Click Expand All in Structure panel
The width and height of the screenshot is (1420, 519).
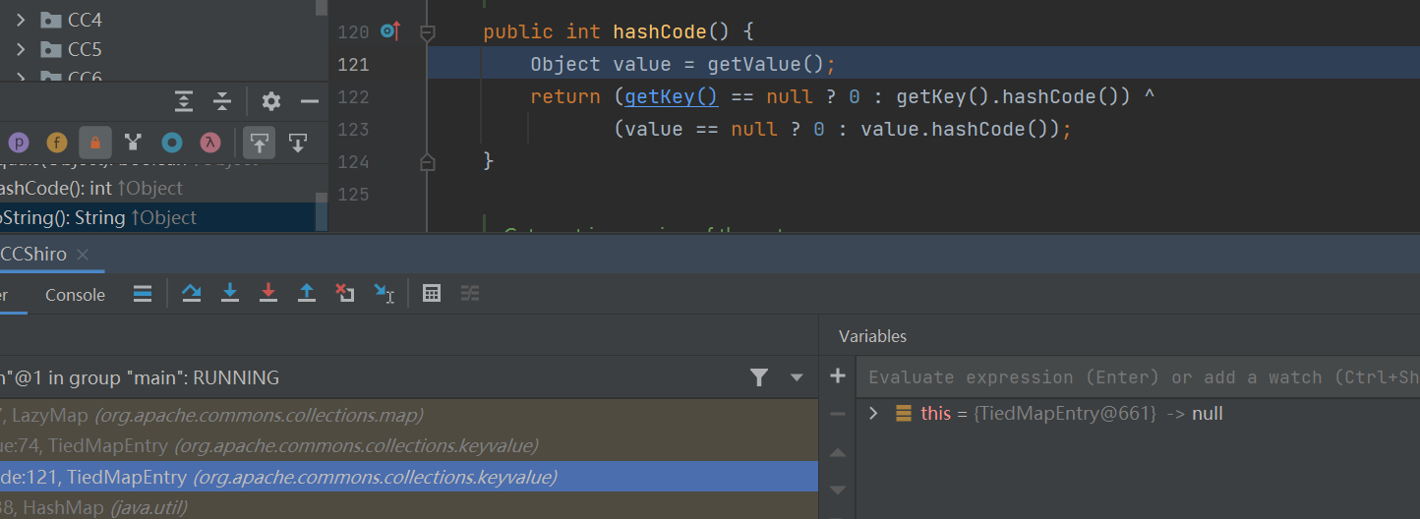tap(184, 100)
